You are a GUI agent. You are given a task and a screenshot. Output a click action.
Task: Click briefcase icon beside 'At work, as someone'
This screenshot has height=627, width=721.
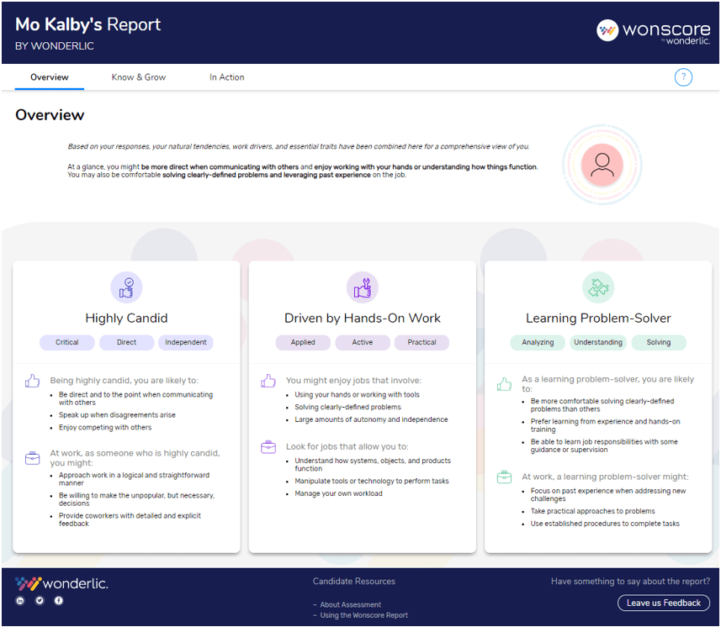pyautogui.click(x=32, y=458)
